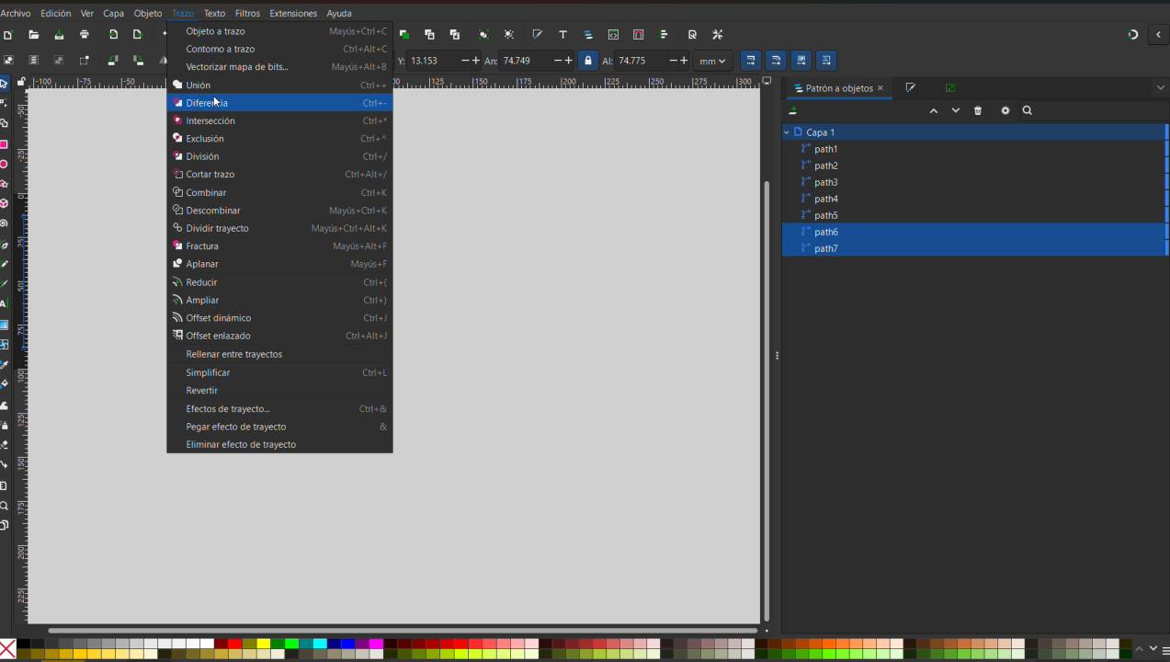Select path1 in the objects list

974,149
